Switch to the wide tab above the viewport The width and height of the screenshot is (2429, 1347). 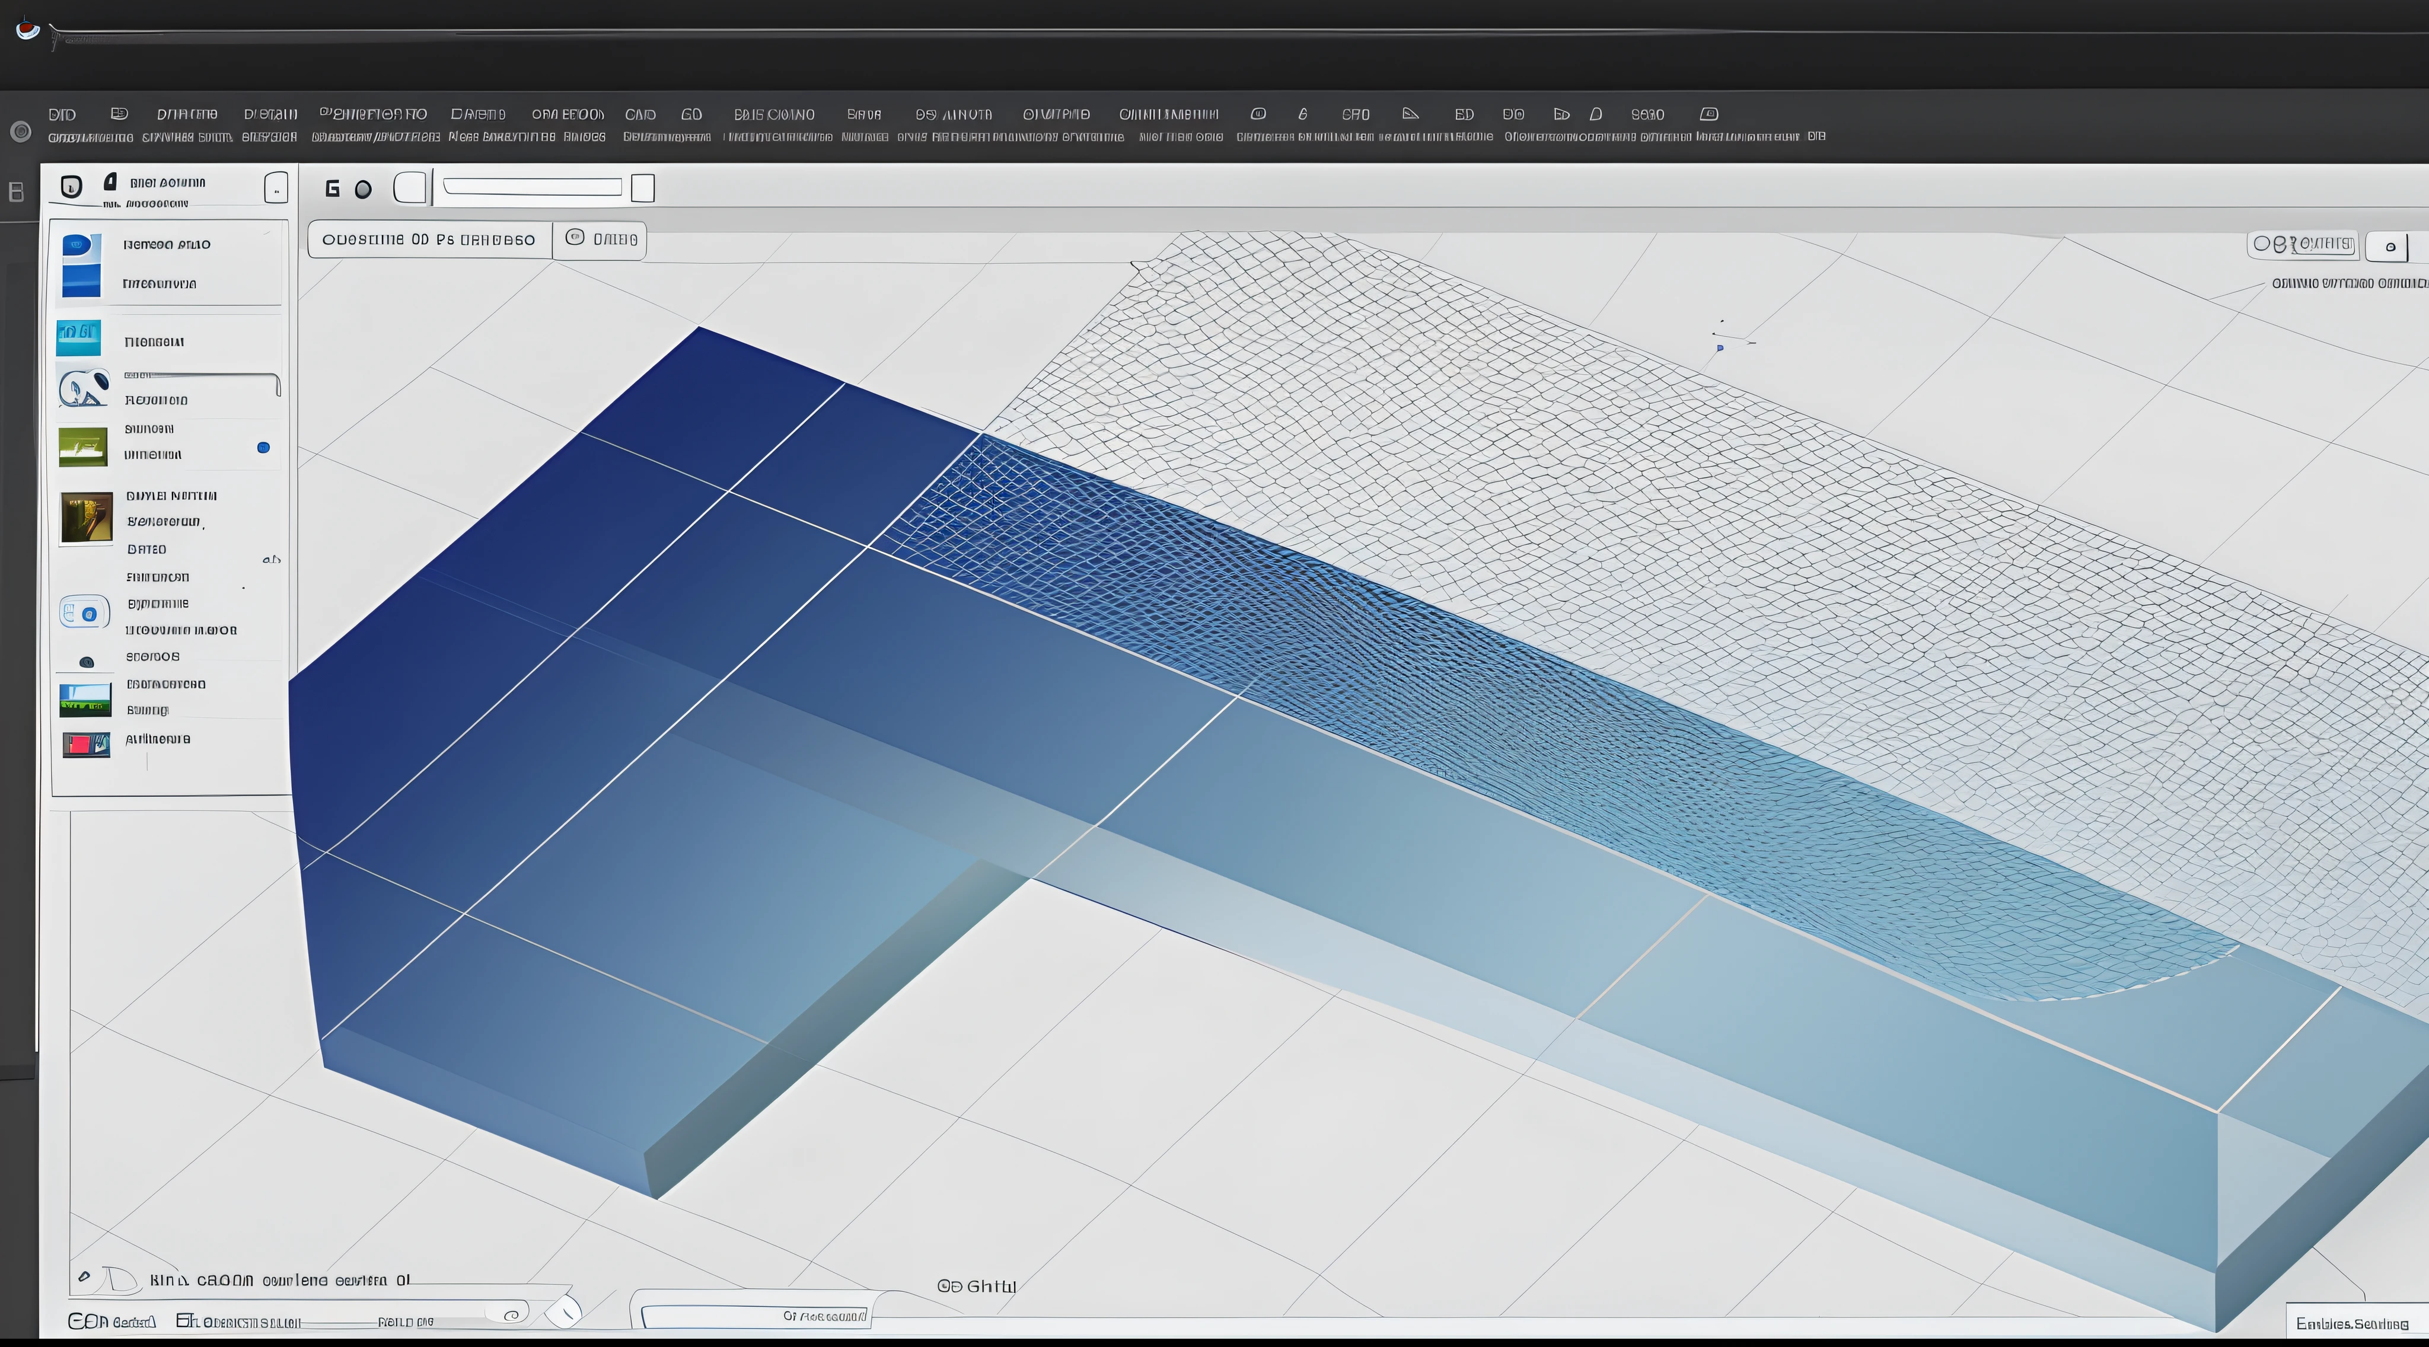pyautogui.click(x=430, y=240)
